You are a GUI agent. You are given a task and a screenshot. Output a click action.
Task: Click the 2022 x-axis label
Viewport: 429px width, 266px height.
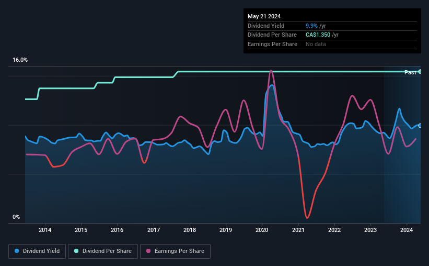pyautogui.click(x=334, y=230)
